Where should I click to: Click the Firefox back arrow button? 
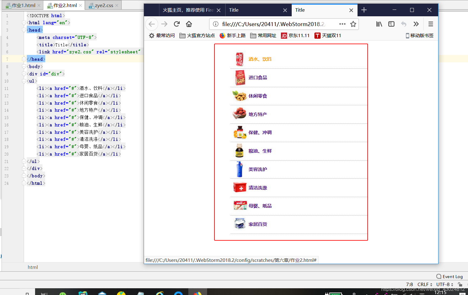click(152, 24)
